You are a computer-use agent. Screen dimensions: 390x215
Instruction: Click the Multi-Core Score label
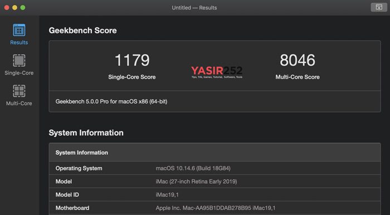(298, 77)
